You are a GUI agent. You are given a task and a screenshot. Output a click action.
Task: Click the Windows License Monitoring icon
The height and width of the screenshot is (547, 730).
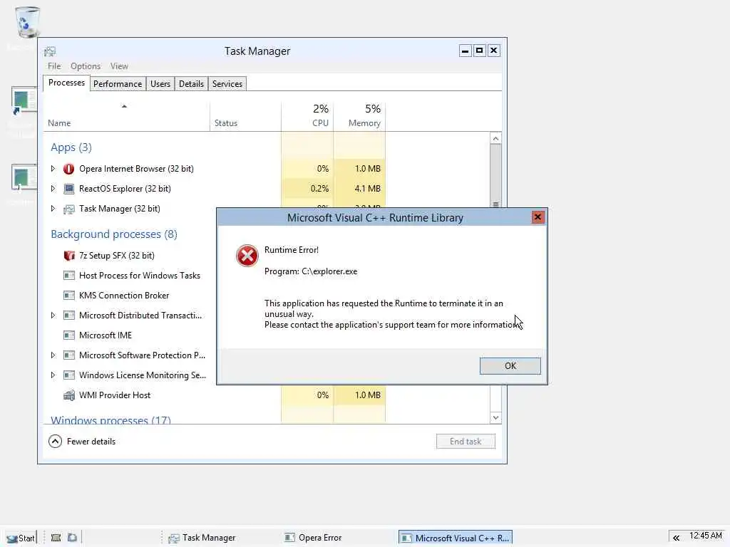68,375
